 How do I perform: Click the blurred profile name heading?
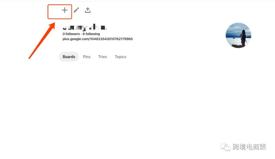point(85,27)
